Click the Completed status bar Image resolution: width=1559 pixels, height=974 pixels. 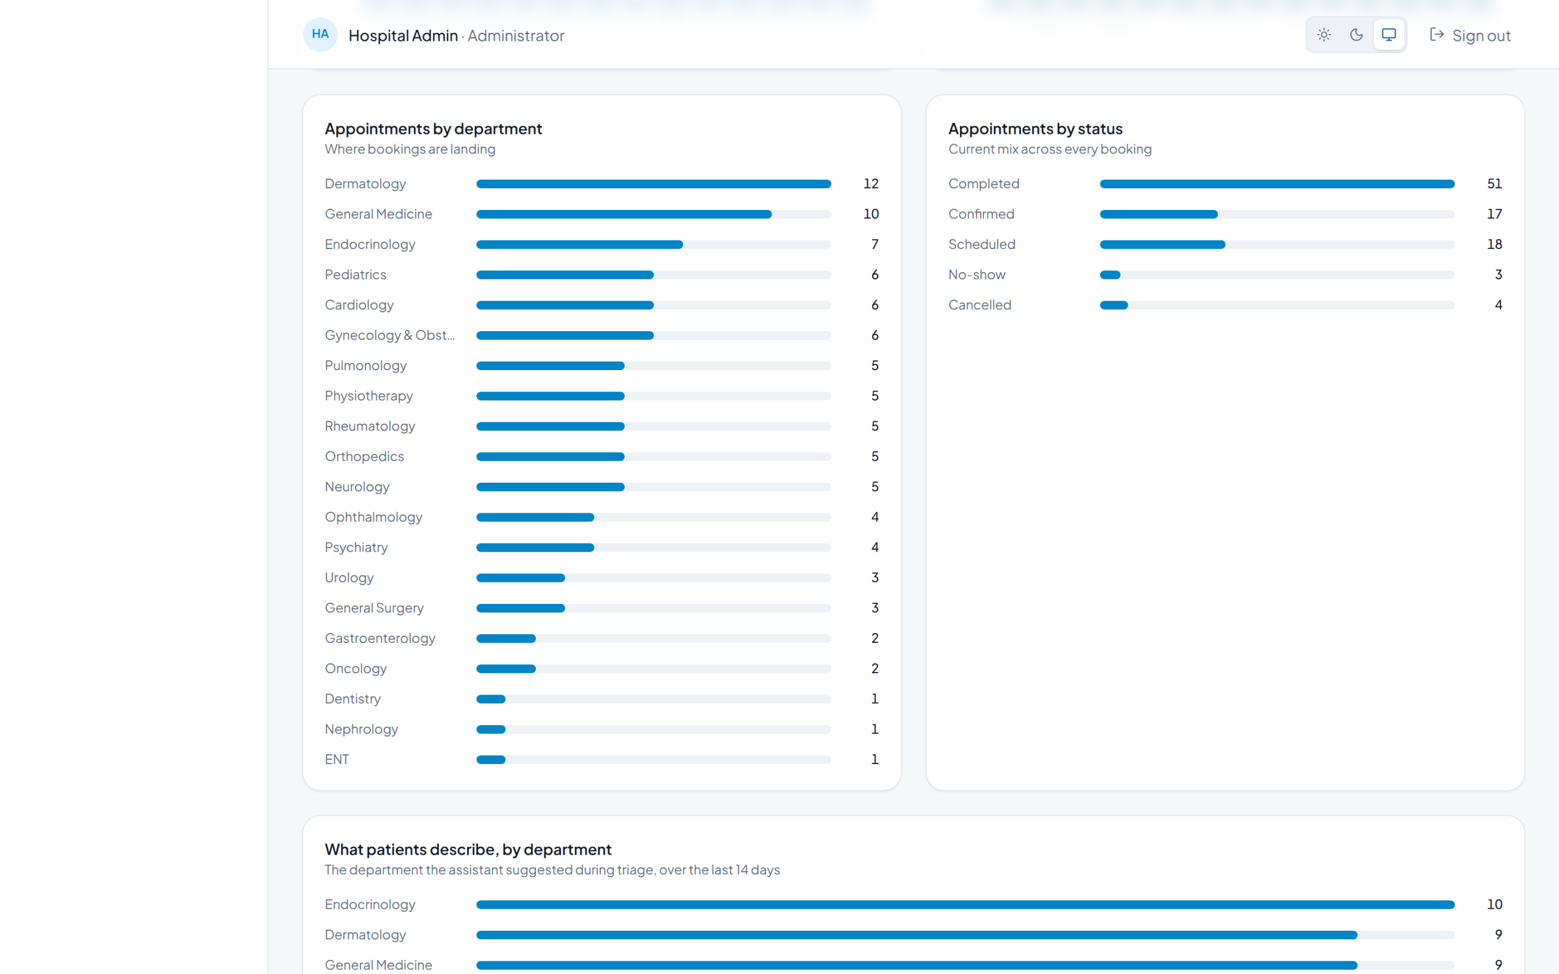1277,184
